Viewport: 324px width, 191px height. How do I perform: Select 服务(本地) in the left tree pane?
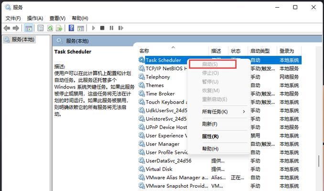20,40
